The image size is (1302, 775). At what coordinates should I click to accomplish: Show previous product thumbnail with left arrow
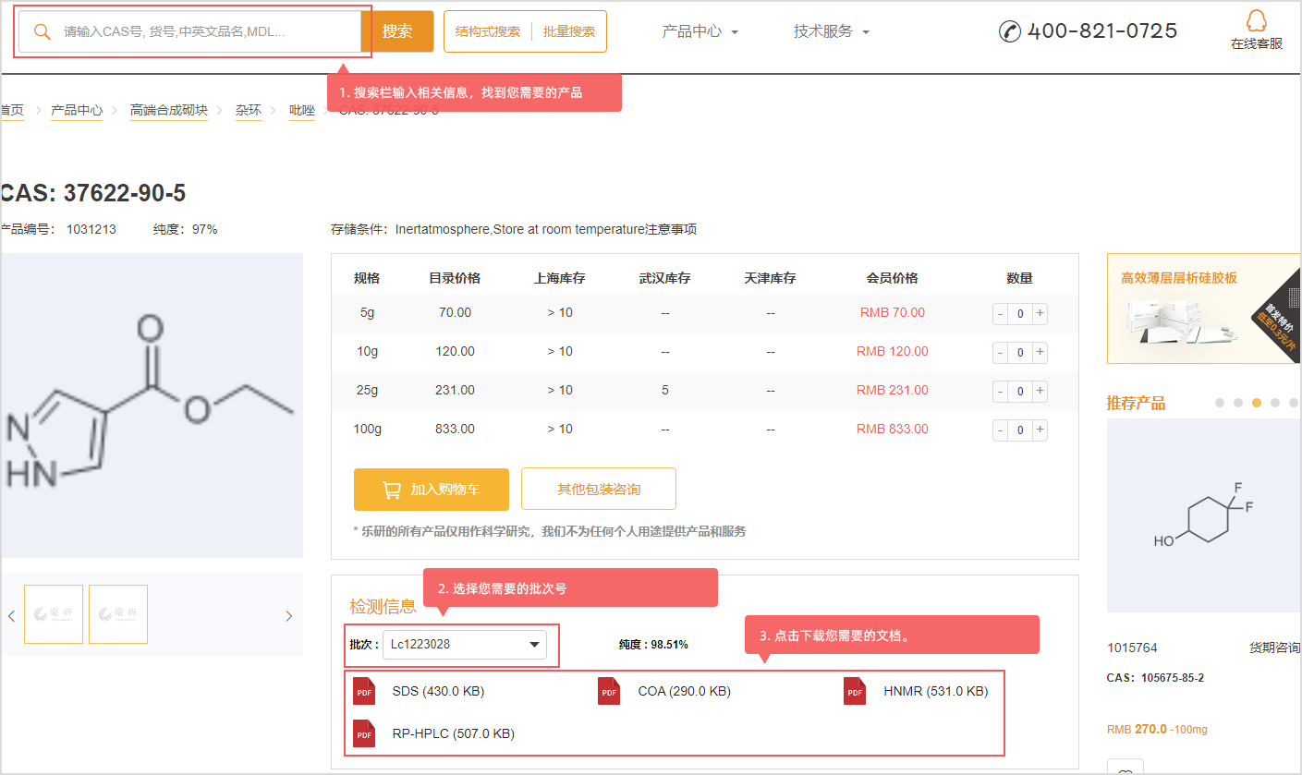[11, 616]
